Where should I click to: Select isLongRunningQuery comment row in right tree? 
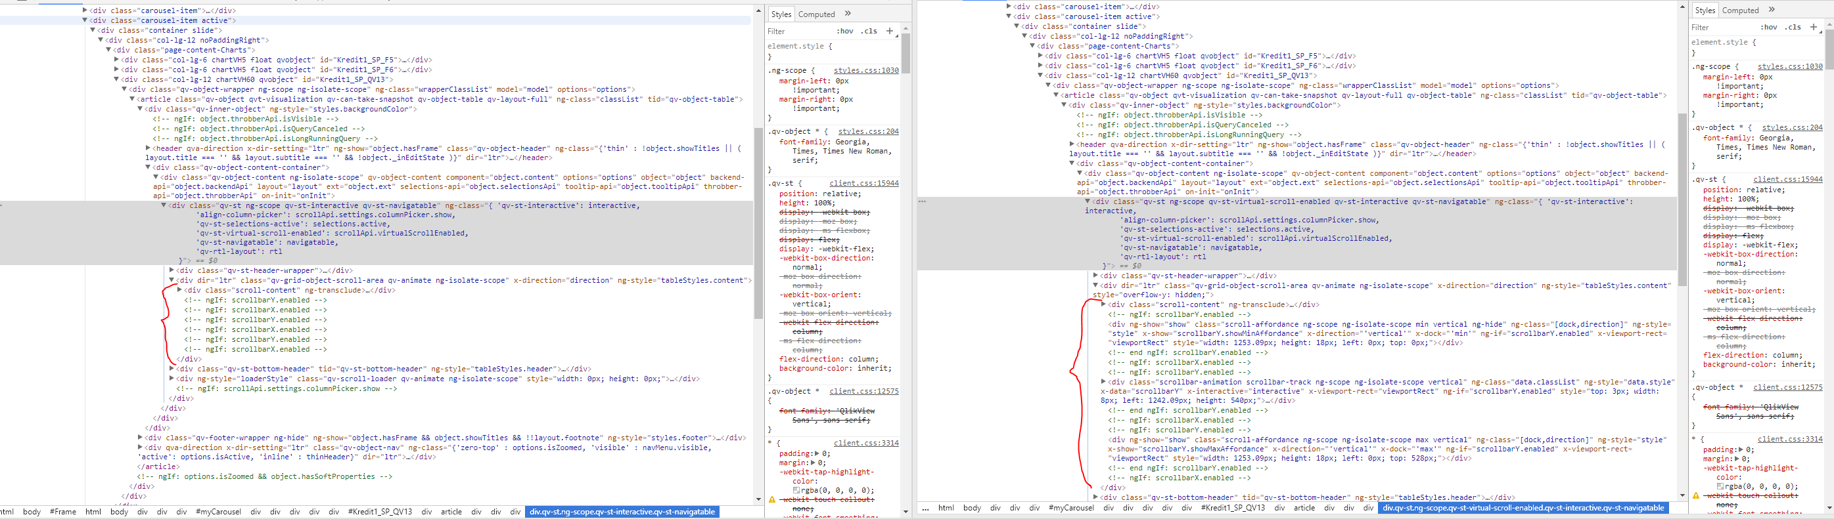1188,135
